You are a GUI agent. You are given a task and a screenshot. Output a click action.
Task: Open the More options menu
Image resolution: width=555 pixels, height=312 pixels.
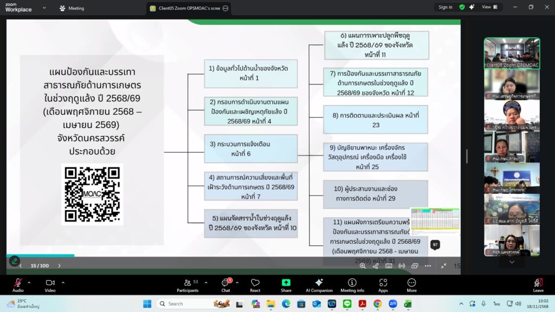click(x=411, y=284)
